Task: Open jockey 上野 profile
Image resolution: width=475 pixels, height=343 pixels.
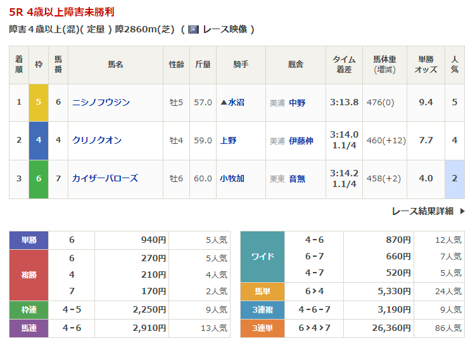Action: [228, 141]
